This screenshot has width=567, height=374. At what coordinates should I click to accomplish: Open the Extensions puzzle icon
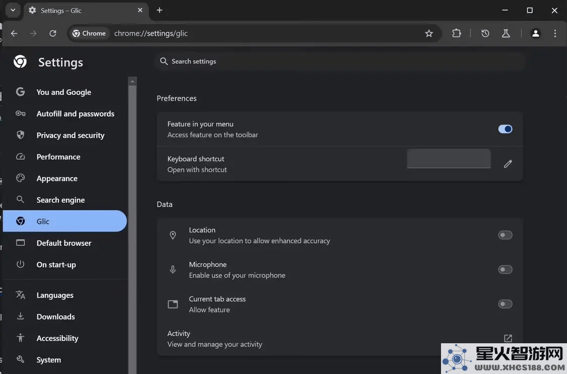coord(457,33)
